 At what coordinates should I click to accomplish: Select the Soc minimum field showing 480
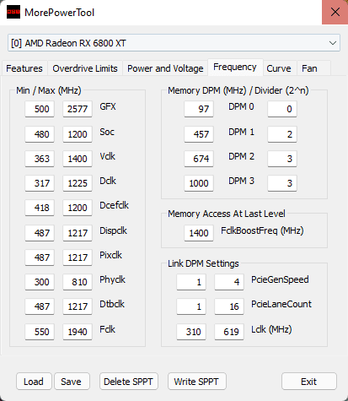[40, 134]
